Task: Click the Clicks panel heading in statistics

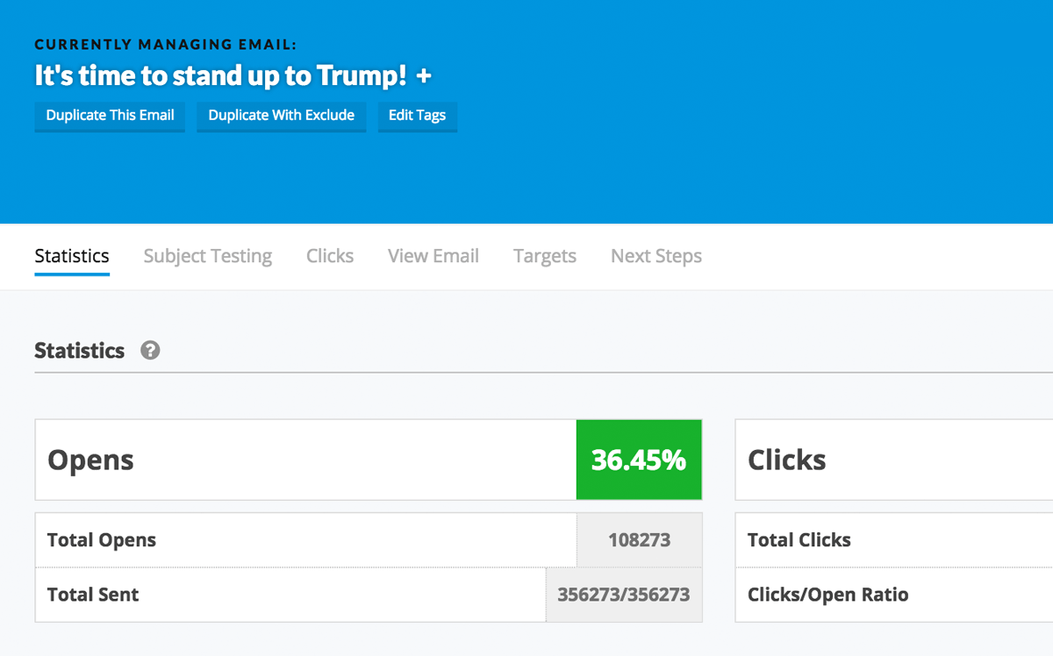Action: 786,460
